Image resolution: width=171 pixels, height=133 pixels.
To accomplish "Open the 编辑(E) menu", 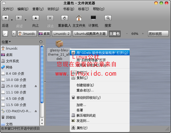I will click(23, 9).
